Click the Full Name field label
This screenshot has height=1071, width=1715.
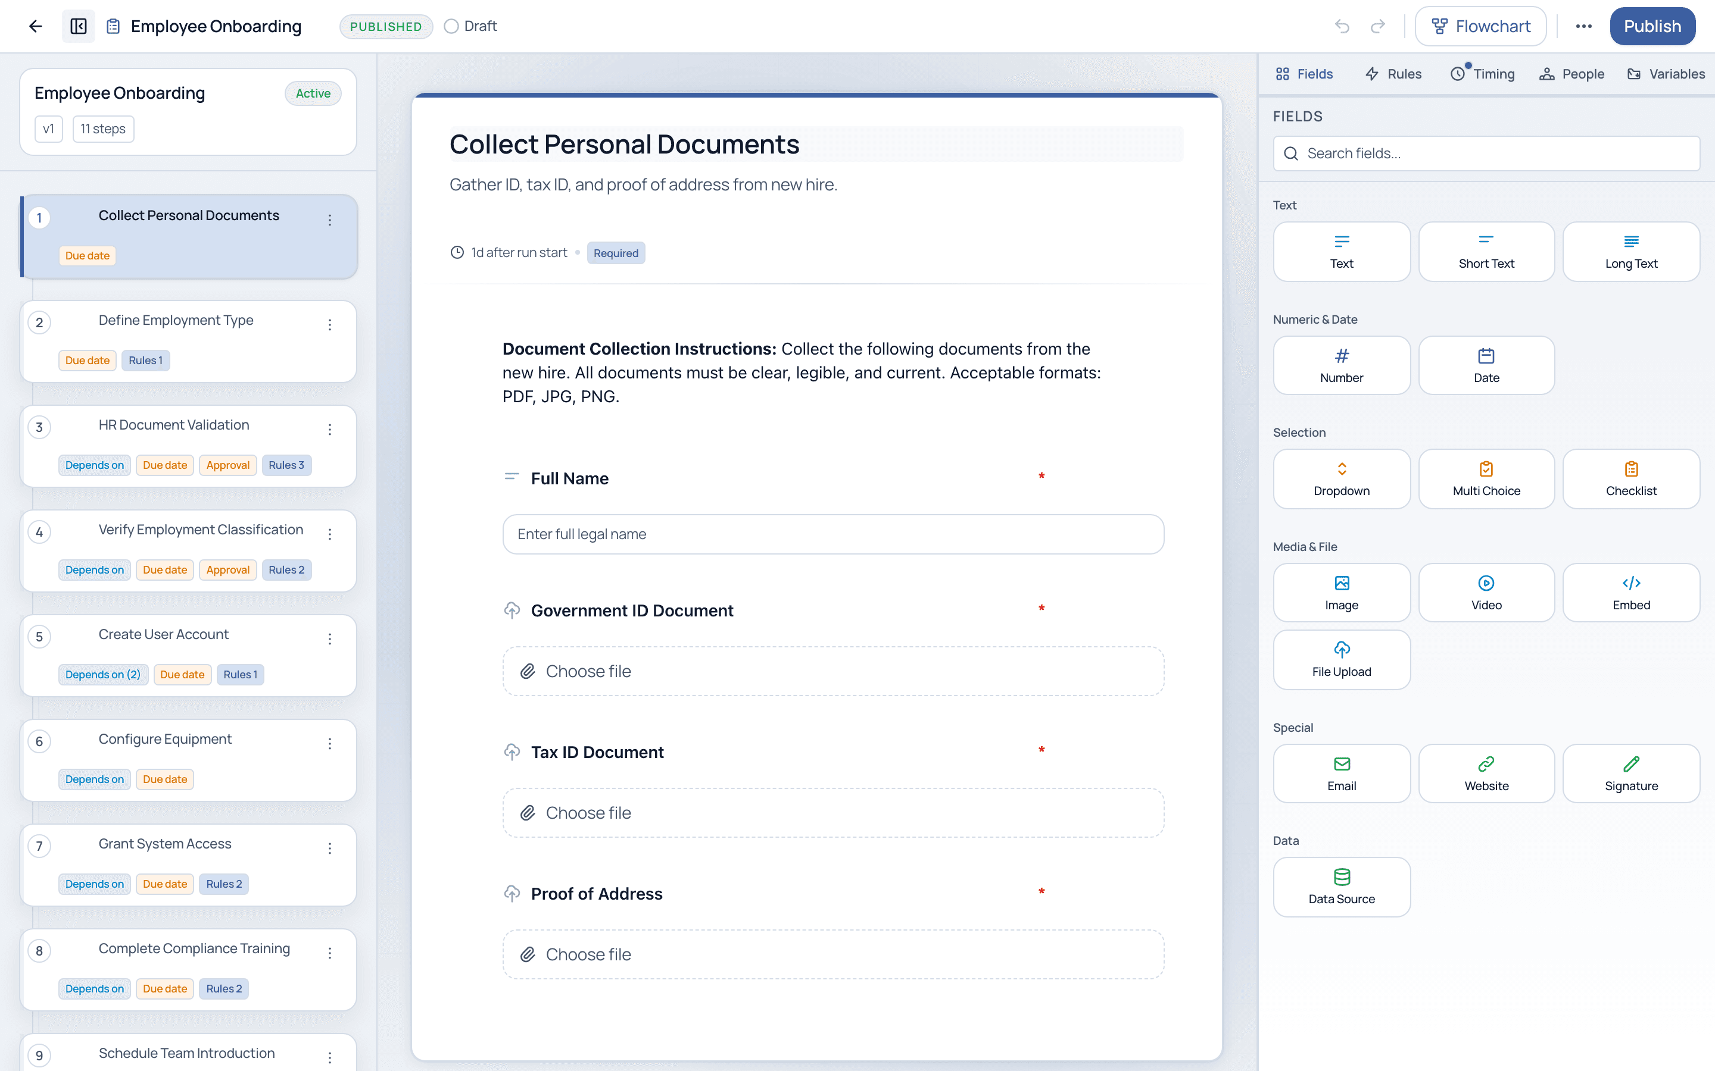click(570, 479)
